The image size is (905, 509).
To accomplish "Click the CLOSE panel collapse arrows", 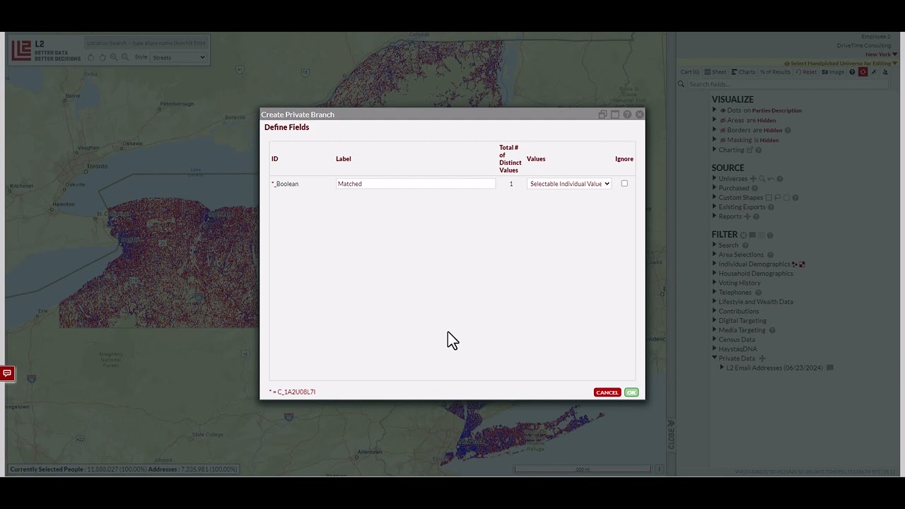I will tap(671, 424).
